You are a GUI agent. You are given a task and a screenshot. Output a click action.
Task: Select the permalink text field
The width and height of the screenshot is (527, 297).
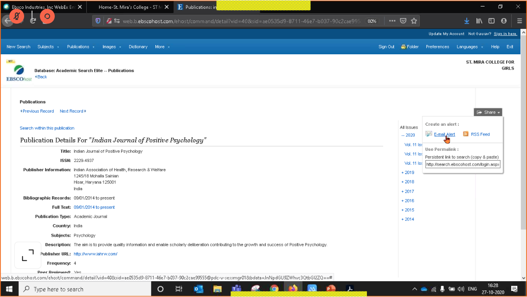463,164
